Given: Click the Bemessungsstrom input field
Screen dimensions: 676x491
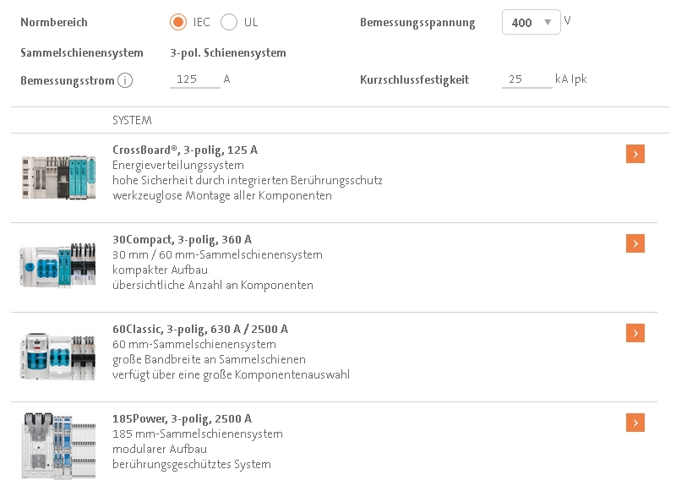Looking at the screenshot, I should pyautogui.click(x=194, y=80).
